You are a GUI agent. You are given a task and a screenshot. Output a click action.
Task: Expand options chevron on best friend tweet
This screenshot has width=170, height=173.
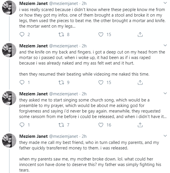click(165, 136)
